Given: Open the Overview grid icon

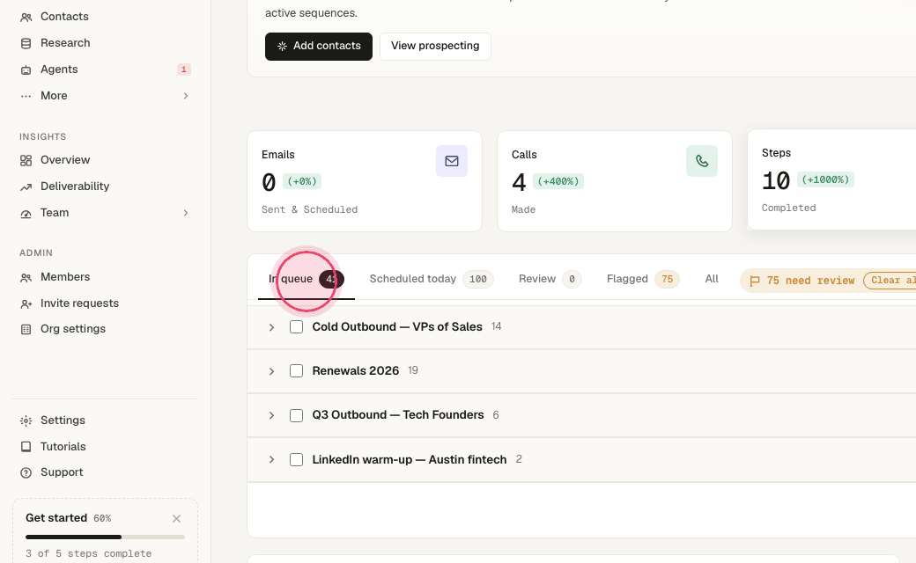Looking at the screenshot, I should pos(26,160).
